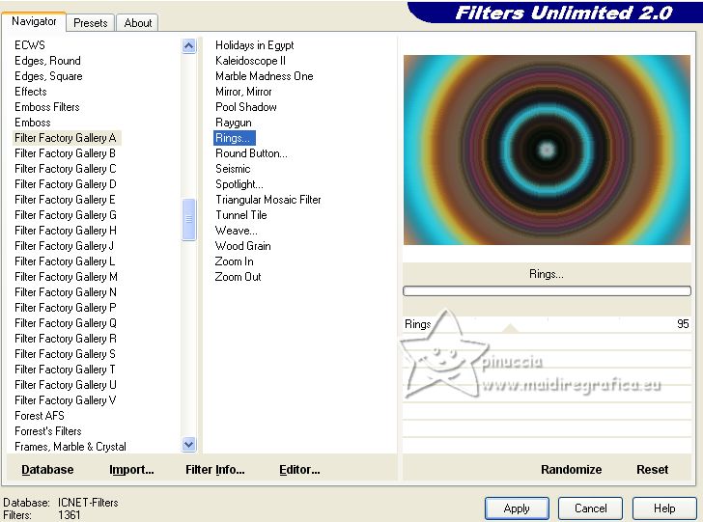Select Filter Factory Gallery V
The image size is (703, 522).
(65, 400)
